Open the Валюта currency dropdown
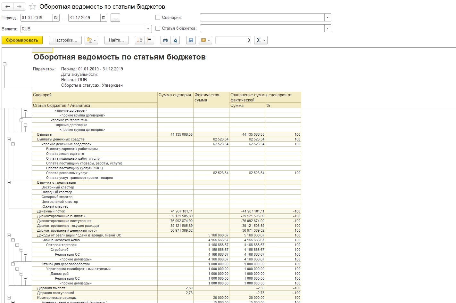Screen dimensions: 456x303 tap(148, 29)
